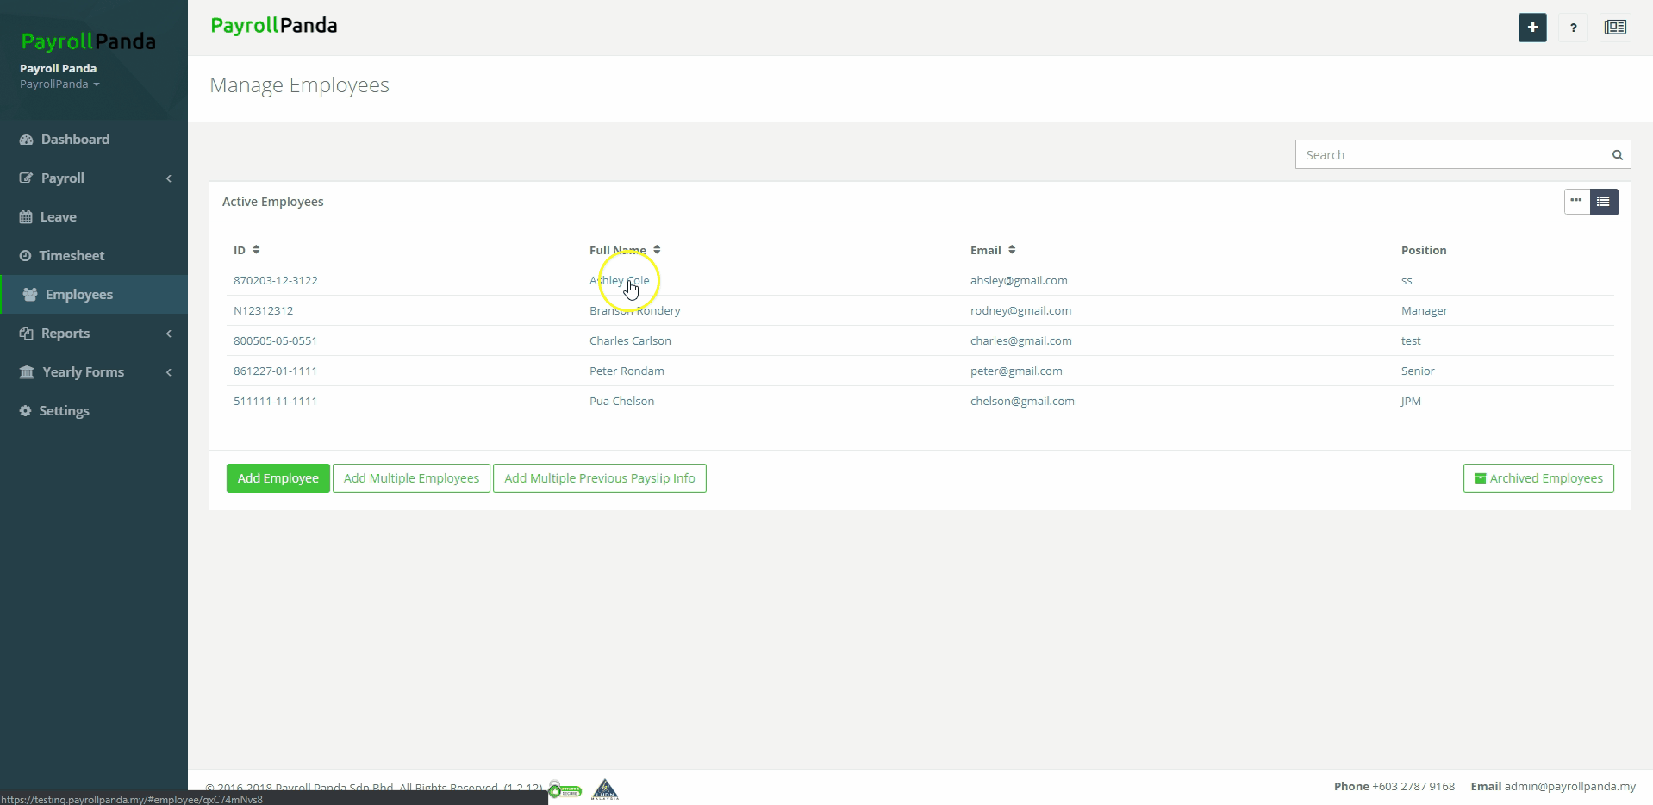Click email rodney@gmail.com

click(x=1021, y=311)
